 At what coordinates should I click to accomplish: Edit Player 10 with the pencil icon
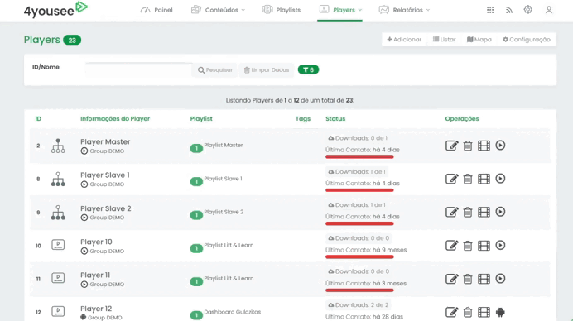[451, 246]
